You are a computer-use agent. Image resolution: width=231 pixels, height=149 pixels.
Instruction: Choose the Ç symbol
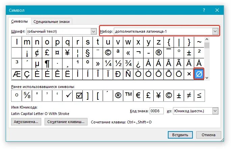(x=27, y=74)
